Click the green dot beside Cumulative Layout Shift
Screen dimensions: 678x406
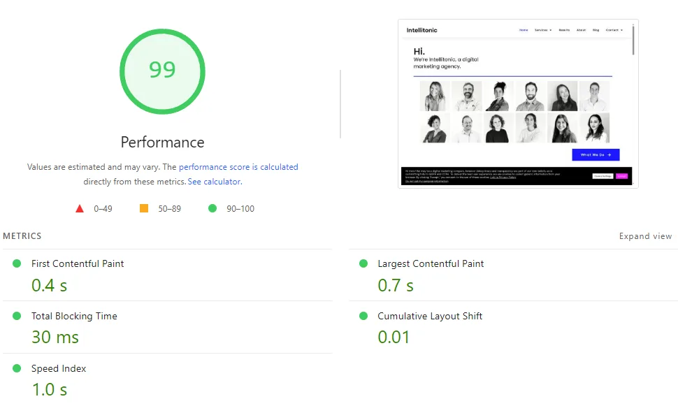(x=363, y=316)
